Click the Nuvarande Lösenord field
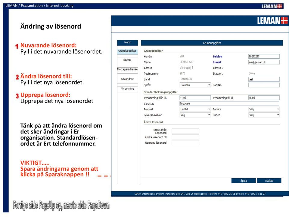 185,131
